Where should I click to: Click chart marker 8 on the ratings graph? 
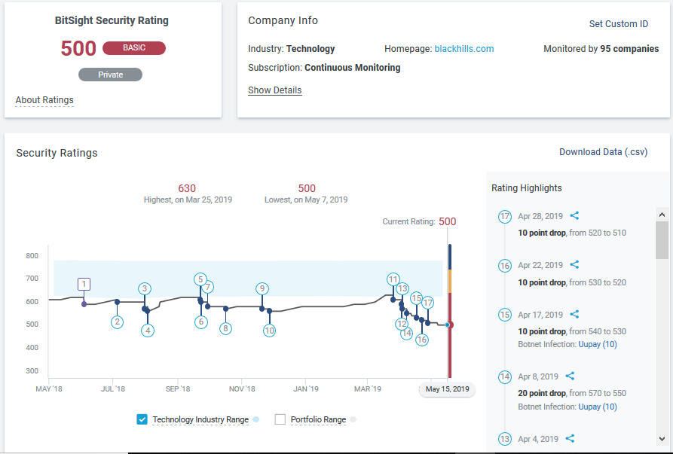[225, 329]
